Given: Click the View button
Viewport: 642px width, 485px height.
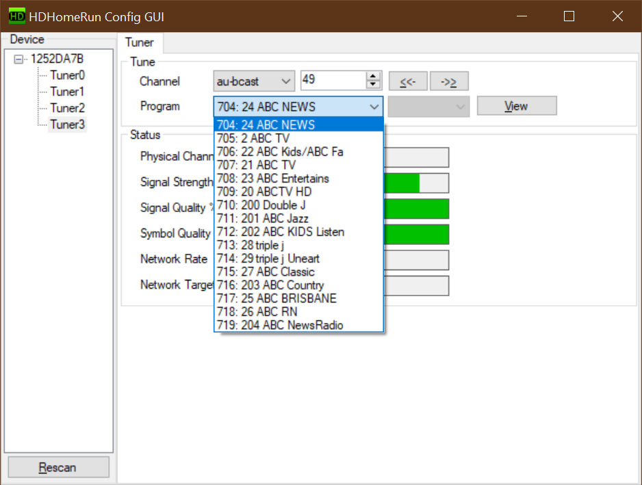Looking at the screenshot, I should [517, 106].
